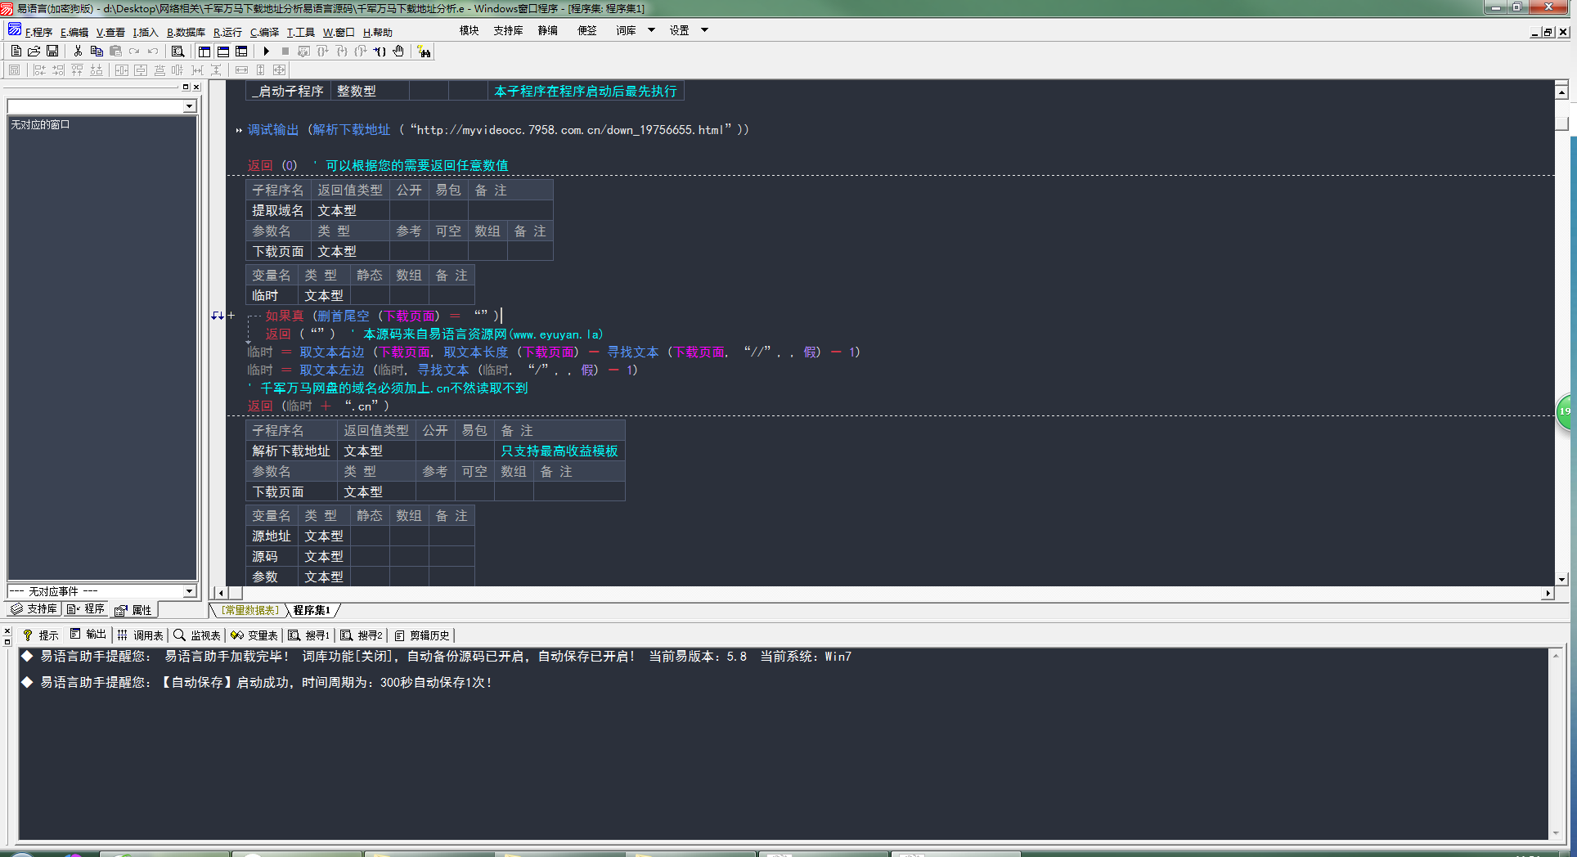Click the center-horizontally form toolbar icon
This screenshot has width=1577, height=857.
click(122, 70)
